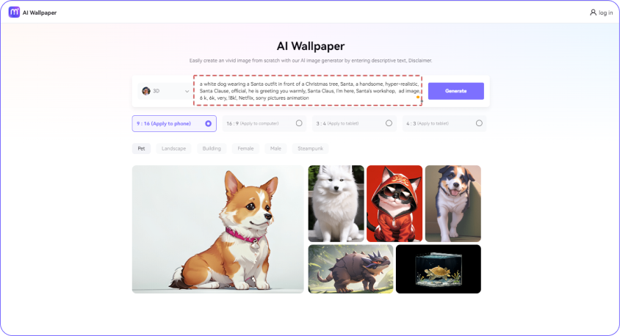620x336 pixels.
Task: Open the spiky dinosaur creature sample image
Action: 350,269
